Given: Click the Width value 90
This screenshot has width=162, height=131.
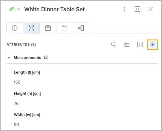Looking at the screenshot, I should pyautogui.click(x=16, y=125).
